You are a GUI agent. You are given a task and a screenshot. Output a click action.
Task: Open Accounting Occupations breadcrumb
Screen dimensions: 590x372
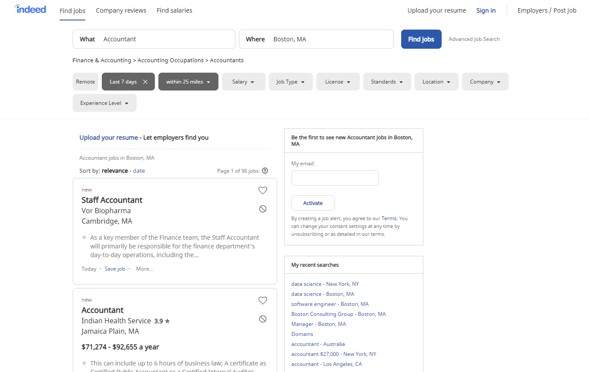coord(171,60)
